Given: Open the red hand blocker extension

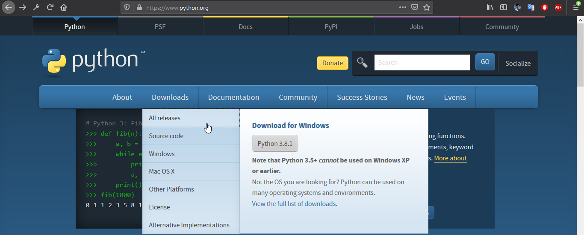Looking at the screenshot, I should 545,7.
